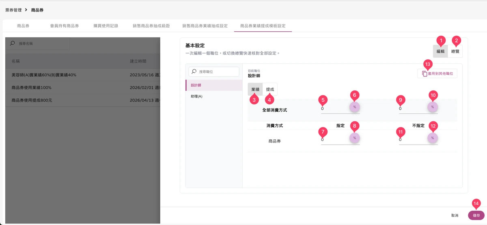Switch to 編輯 mode
This screenshot has width=487, height=225.
coord(440,52)
